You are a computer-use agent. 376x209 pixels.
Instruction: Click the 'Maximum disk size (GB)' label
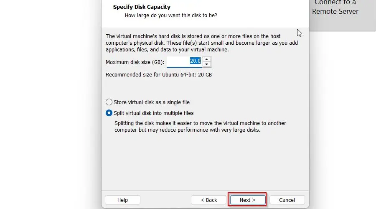[x=135, y=62]
